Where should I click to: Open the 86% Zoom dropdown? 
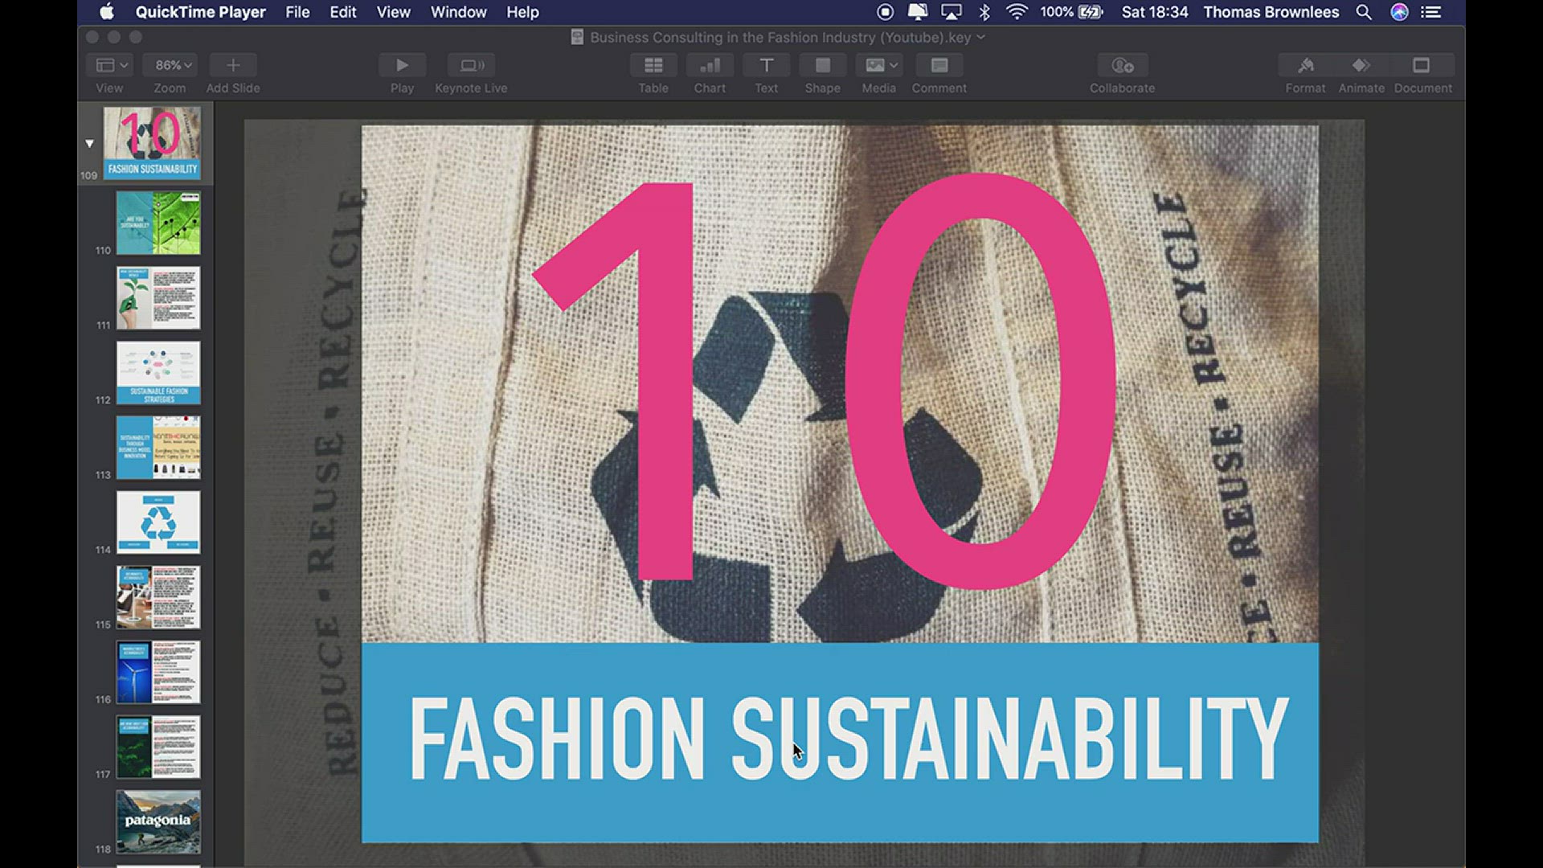(172, 65)
